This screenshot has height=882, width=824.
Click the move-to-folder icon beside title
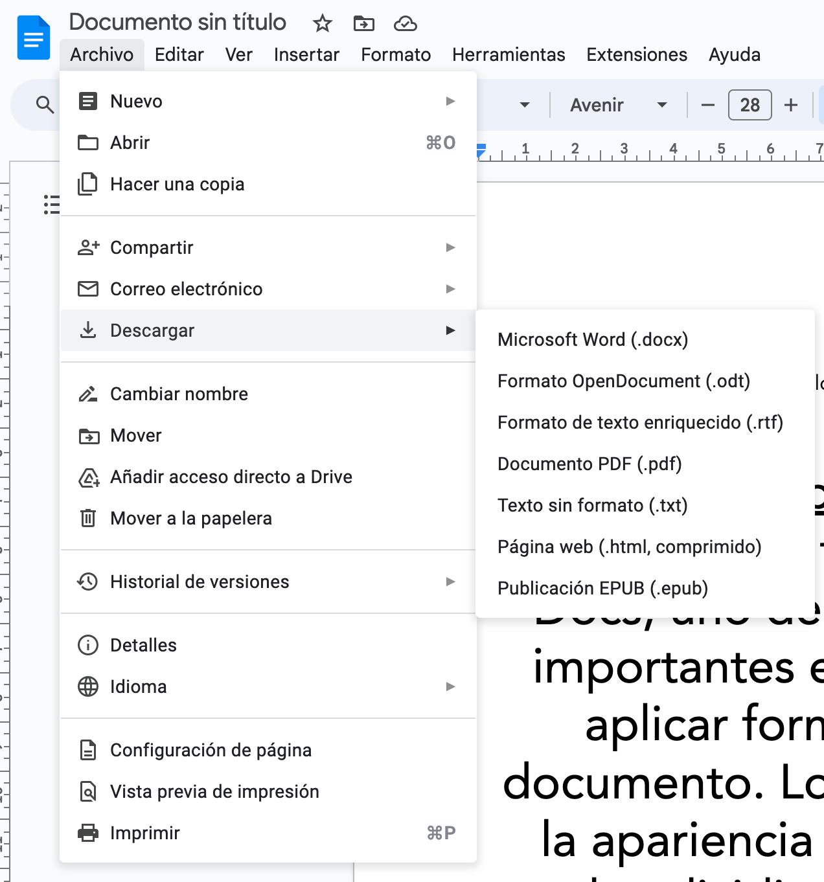[x=363, y=24]
